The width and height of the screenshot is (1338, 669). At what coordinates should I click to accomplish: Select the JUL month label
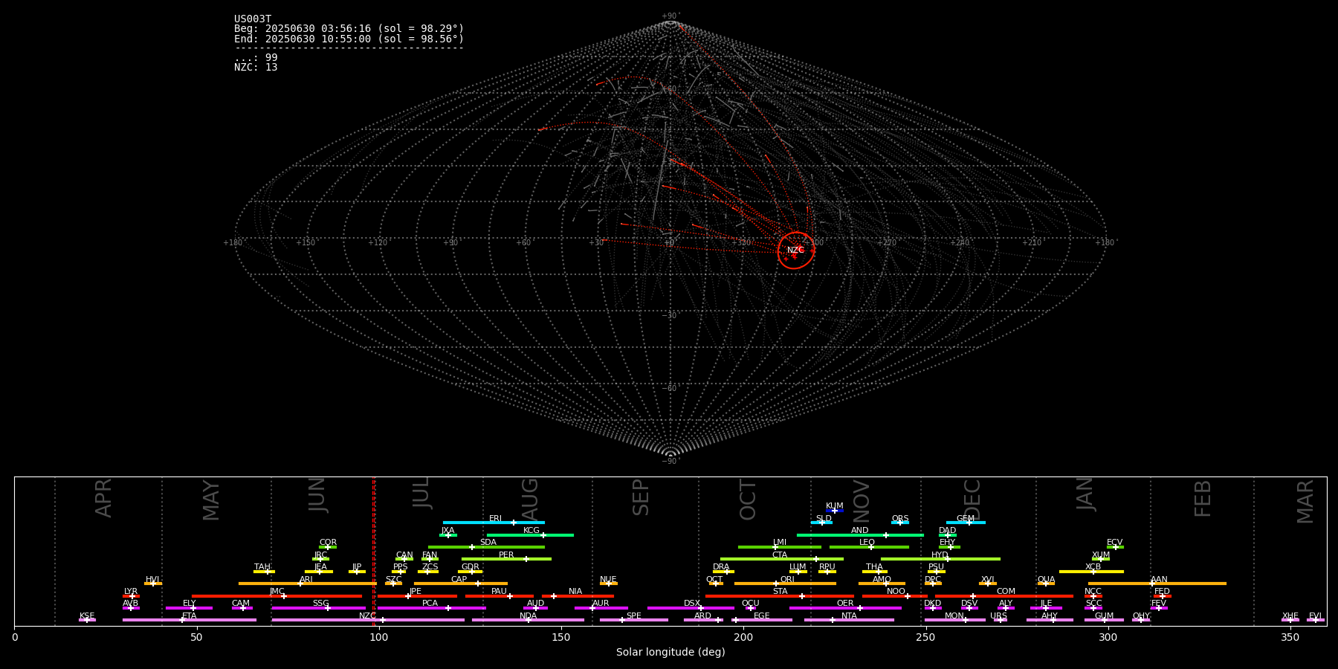pyautogui.click(x=421, y=493)
